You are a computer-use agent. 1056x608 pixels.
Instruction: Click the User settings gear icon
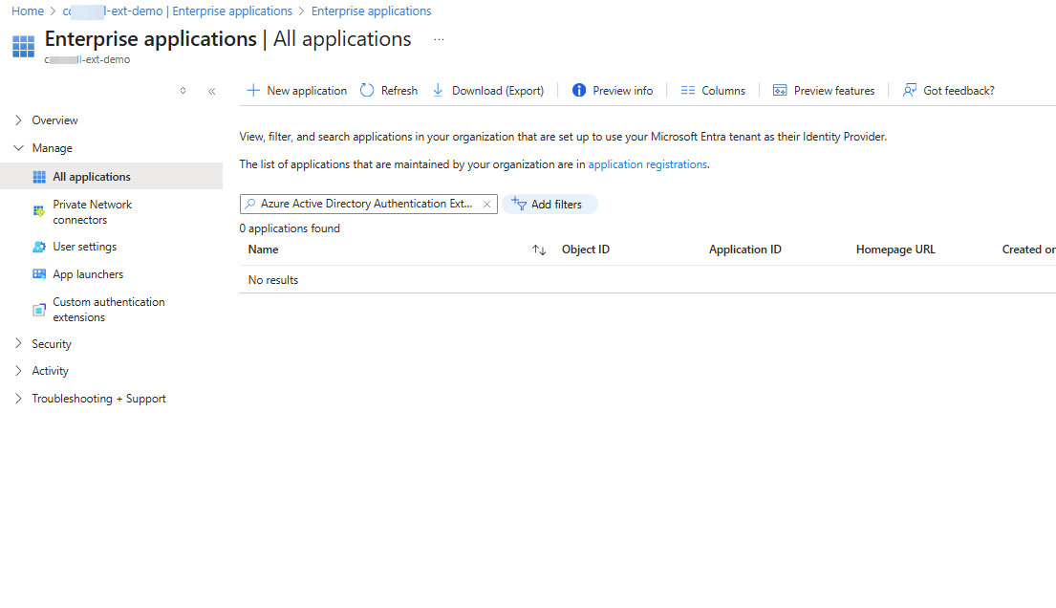(39, 247)
